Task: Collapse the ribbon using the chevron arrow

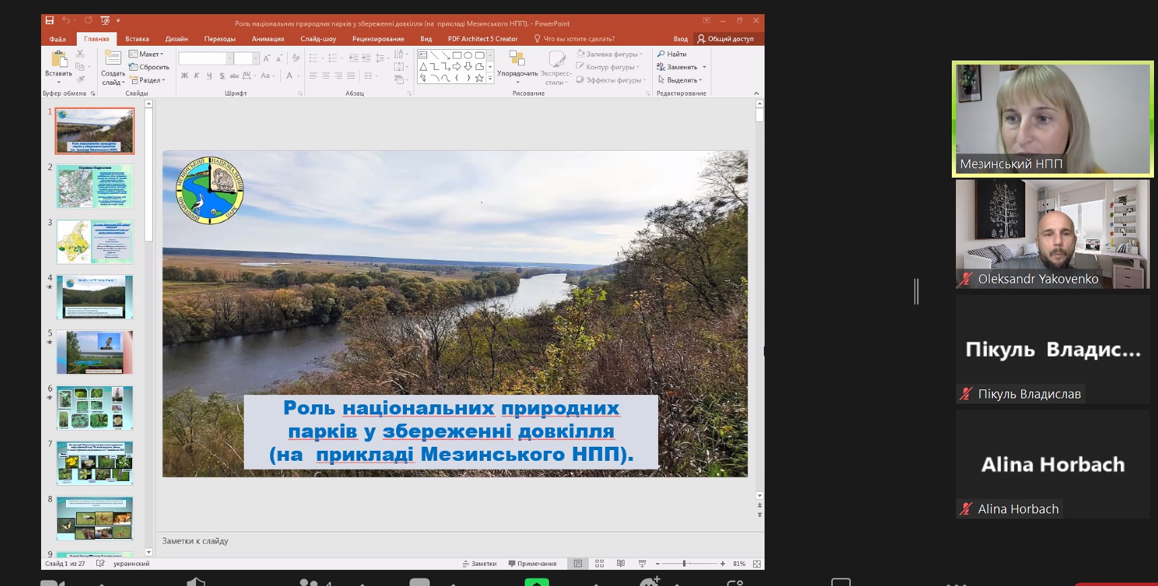Action: tap(756, 94)
